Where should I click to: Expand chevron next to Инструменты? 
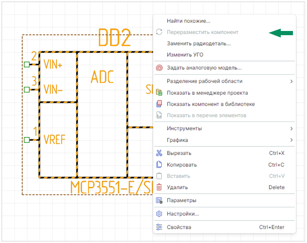pos(292,129)
